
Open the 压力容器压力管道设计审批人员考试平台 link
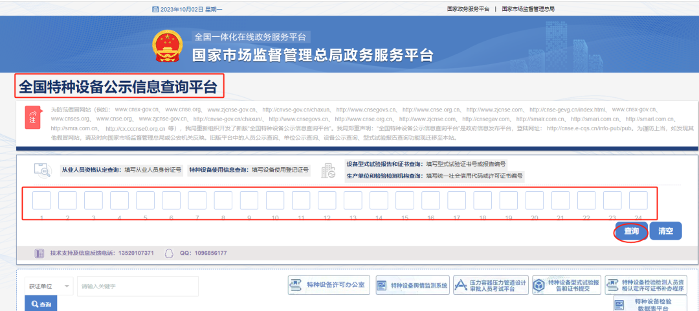pyautogui.click(x=491, y=286)
